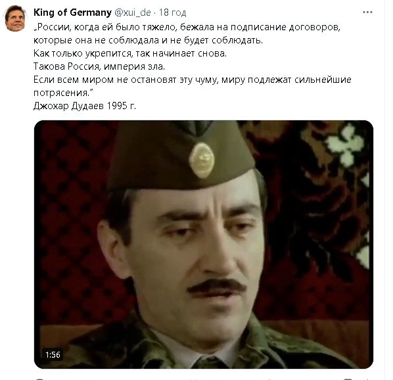
Task: Open the King of Germany display name link
Action: 72,12
